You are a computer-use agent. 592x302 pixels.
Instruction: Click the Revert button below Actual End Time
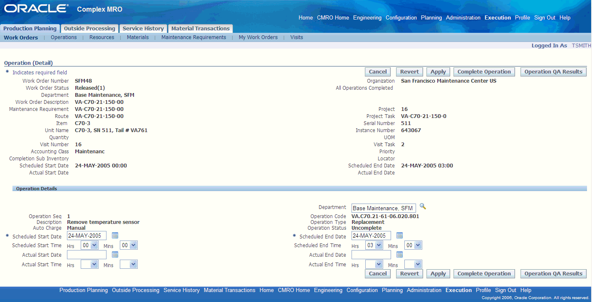tap(410, 274)
